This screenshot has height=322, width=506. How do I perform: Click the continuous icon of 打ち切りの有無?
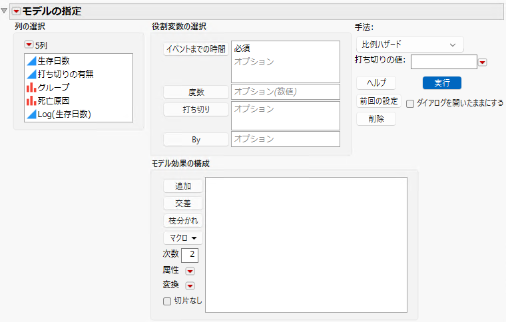coord(32,75)
